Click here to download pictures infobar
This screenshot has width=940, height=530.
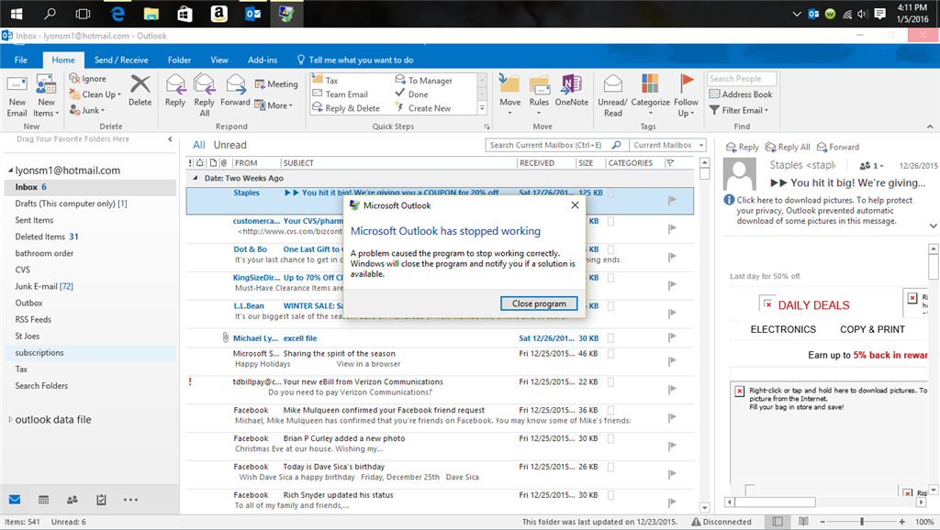coord(824,210)
